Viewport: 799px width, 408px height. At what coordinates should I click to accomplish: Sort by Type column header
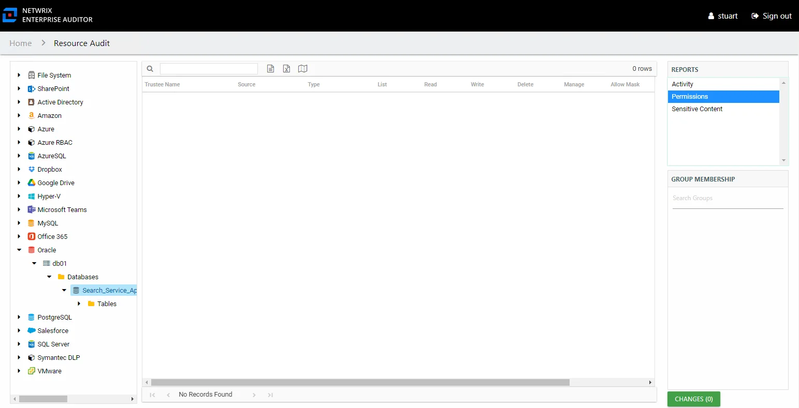tap(314, 84)
